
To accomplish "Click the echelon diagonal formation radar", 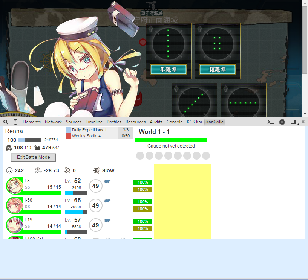I will [x=194, y=103].
